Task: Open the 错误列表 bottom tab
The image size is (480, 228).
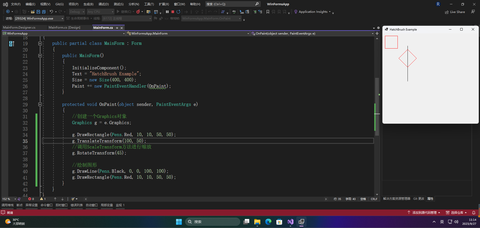Action: [x=76, y=205]
